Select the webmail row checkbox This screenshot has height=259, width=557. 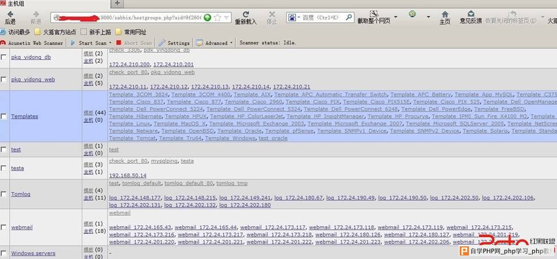pyautogui.click(x=3, y=227)
